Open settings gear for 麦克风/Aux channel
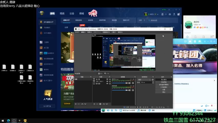218x123 pixels. click(133, 83)
